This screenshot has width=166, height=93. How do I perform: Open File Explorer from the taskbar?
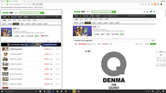point(40,91)
